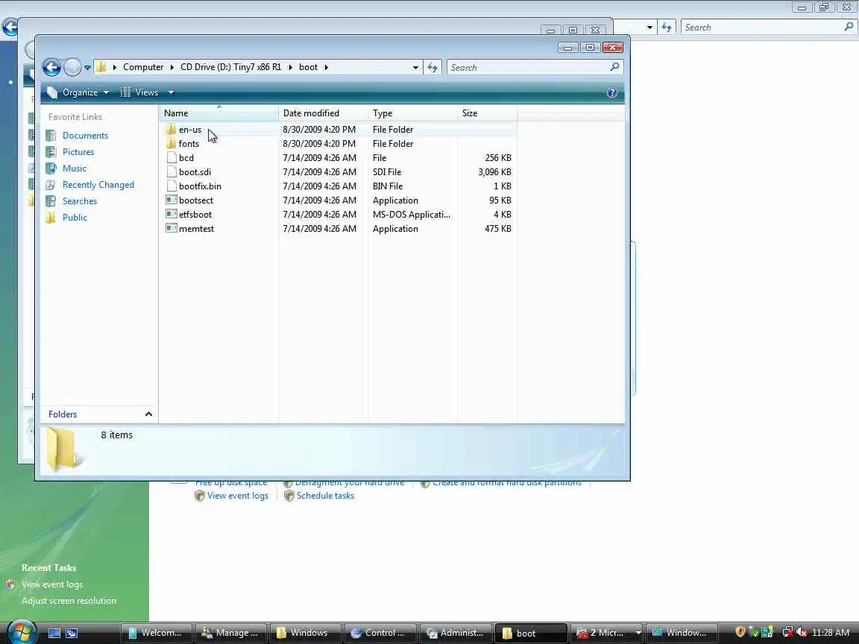Image resolution: width=859 pixels, height=644 pixels.
Task: Click the memtest file name
Action: [196, 229]
